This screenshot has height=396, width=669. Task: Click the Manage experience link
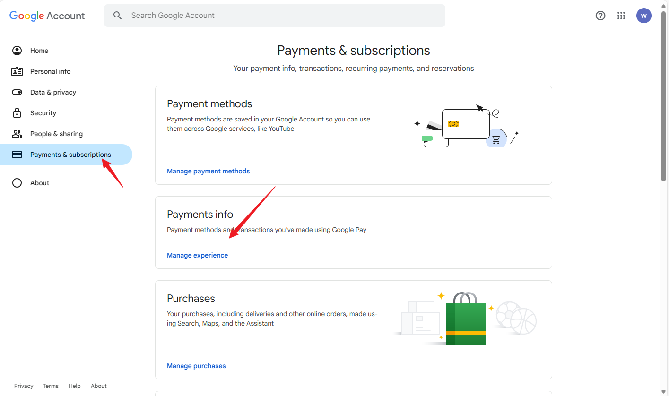point(197,255)
